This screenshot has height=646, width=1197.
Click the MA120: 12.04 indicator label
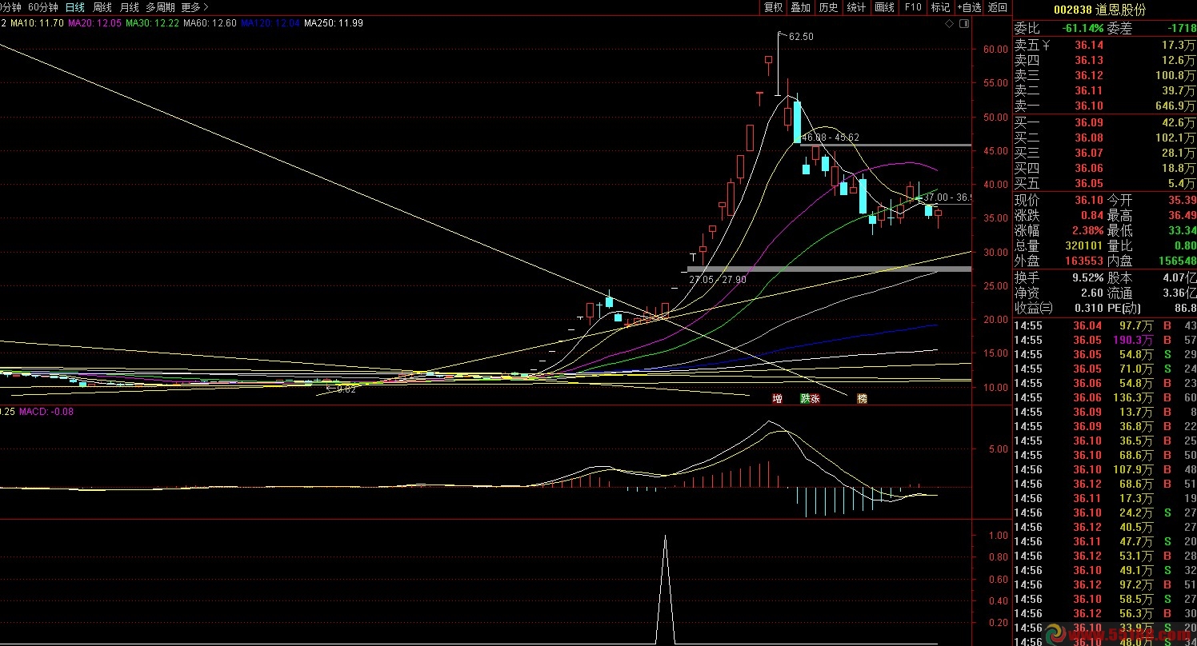270,23
